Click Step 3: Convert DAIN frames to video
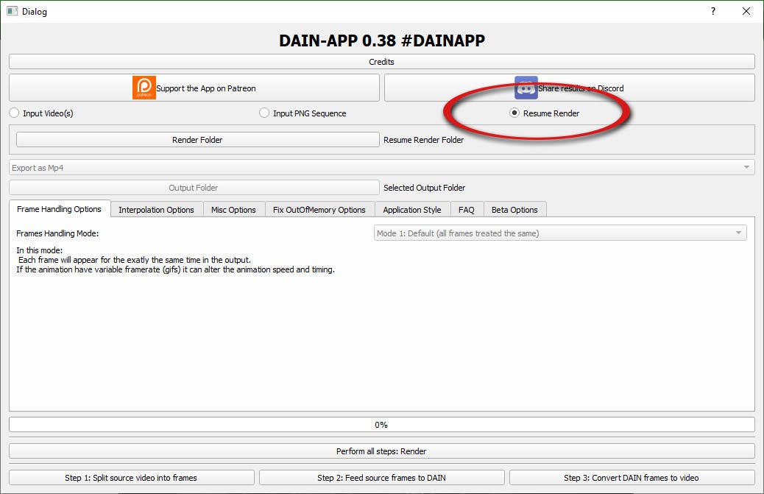Screen dimensions: 764x494 [x=632, y=478]
